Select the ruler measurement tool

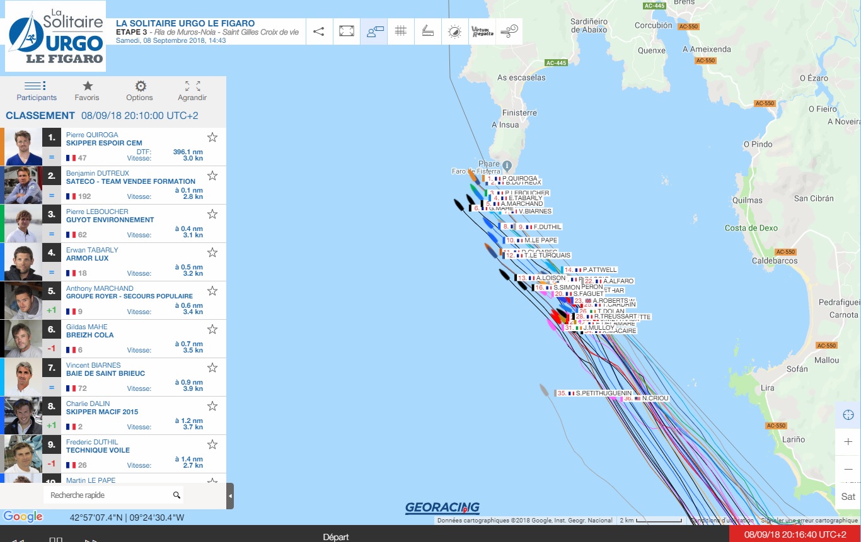point(427,31)
